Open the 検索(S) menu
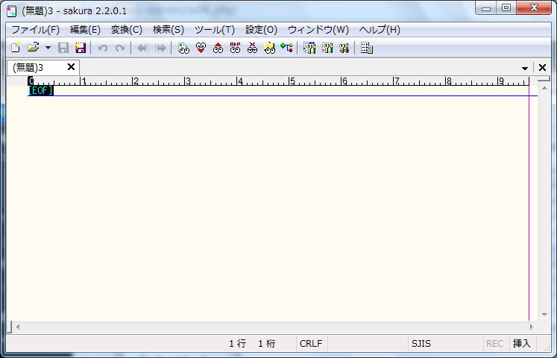 click(x=169, y=30)
